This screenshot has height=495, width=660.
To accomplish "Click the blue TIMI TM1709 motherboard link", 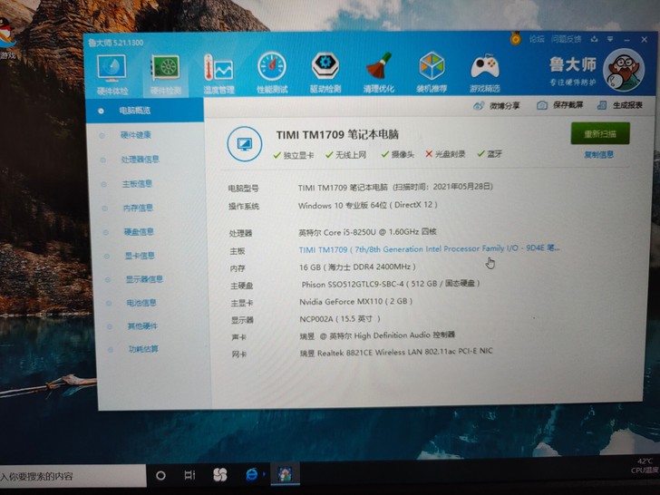I will [429, 248].
